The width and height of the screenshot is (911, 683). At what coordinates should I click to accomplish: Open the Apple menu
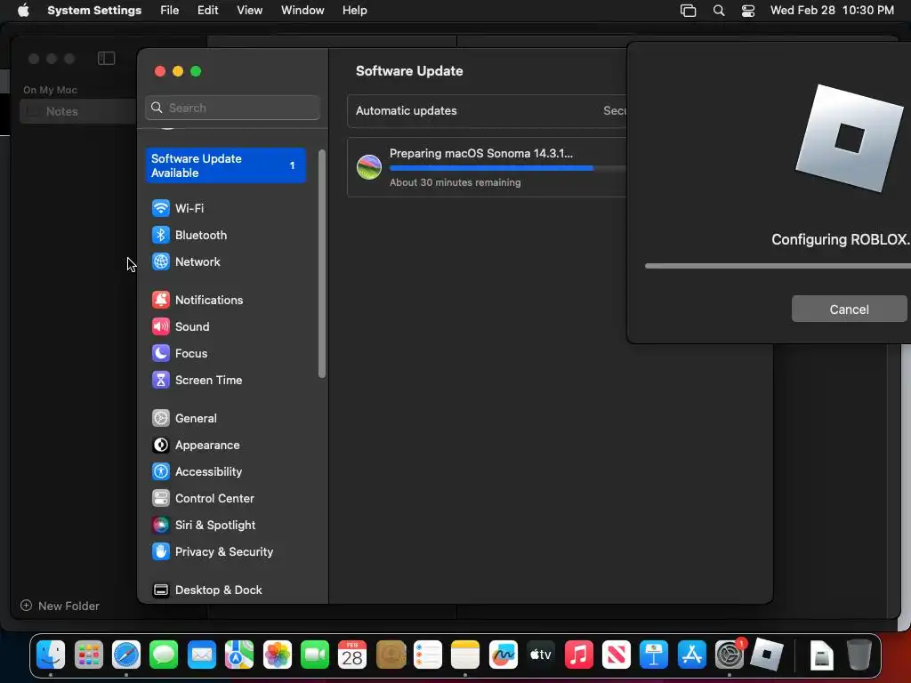point(23,11)
